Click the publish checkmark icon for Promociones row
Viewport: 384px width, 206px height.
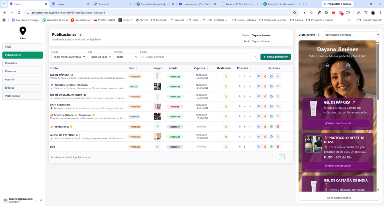[x=271, y=127]
